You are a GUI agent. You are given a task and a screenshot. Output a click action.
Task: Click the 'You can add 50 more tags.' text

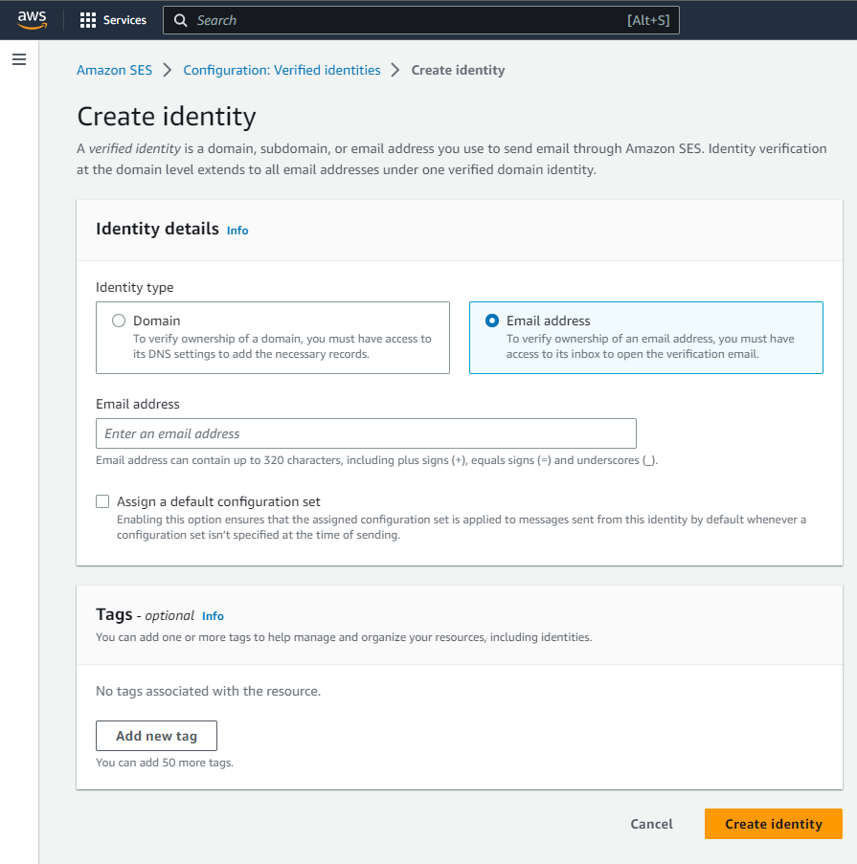coord(165,763)
